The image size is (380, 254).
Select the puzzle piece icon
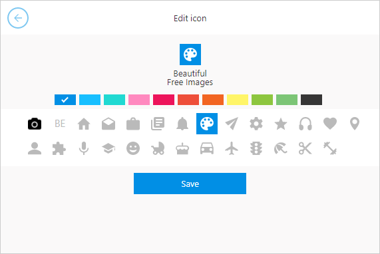[x=59, y=148]
